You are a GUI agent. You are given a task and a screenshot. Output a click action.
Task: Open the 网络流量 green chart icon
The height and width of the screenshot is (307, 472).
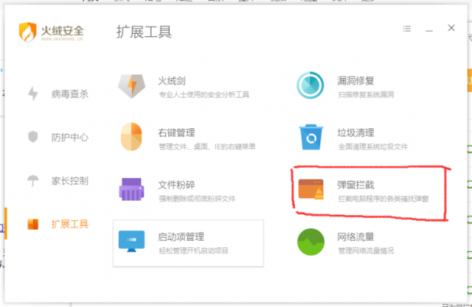[x=311, y=242]
